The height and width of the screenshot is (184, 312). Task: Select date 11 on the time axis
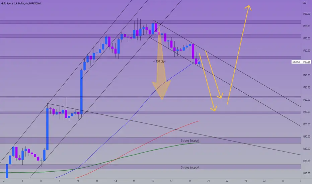pyautogui.click(x=97, y=181)
